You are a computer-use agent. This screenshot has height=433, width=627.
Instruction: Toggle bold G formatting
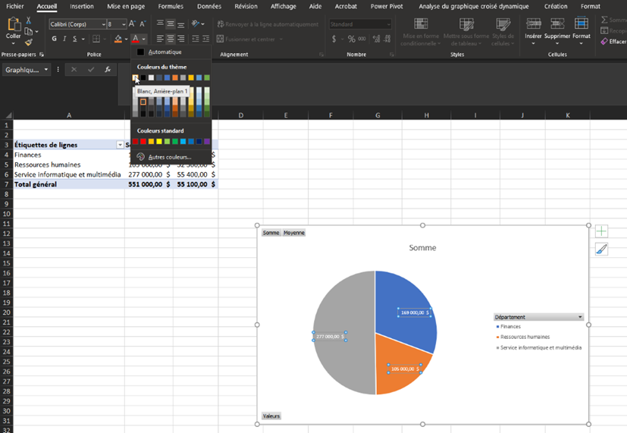click(x=54, y=39)
